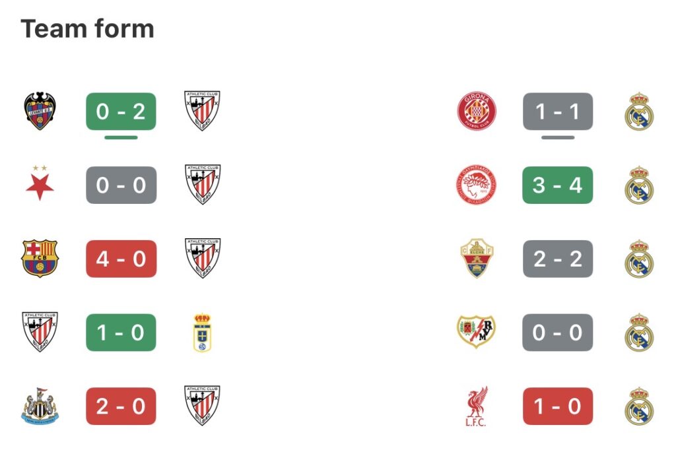The width and height of the screenshot is (676, 452).
Task: Click the Elche club crest
Action: (477, 259)
